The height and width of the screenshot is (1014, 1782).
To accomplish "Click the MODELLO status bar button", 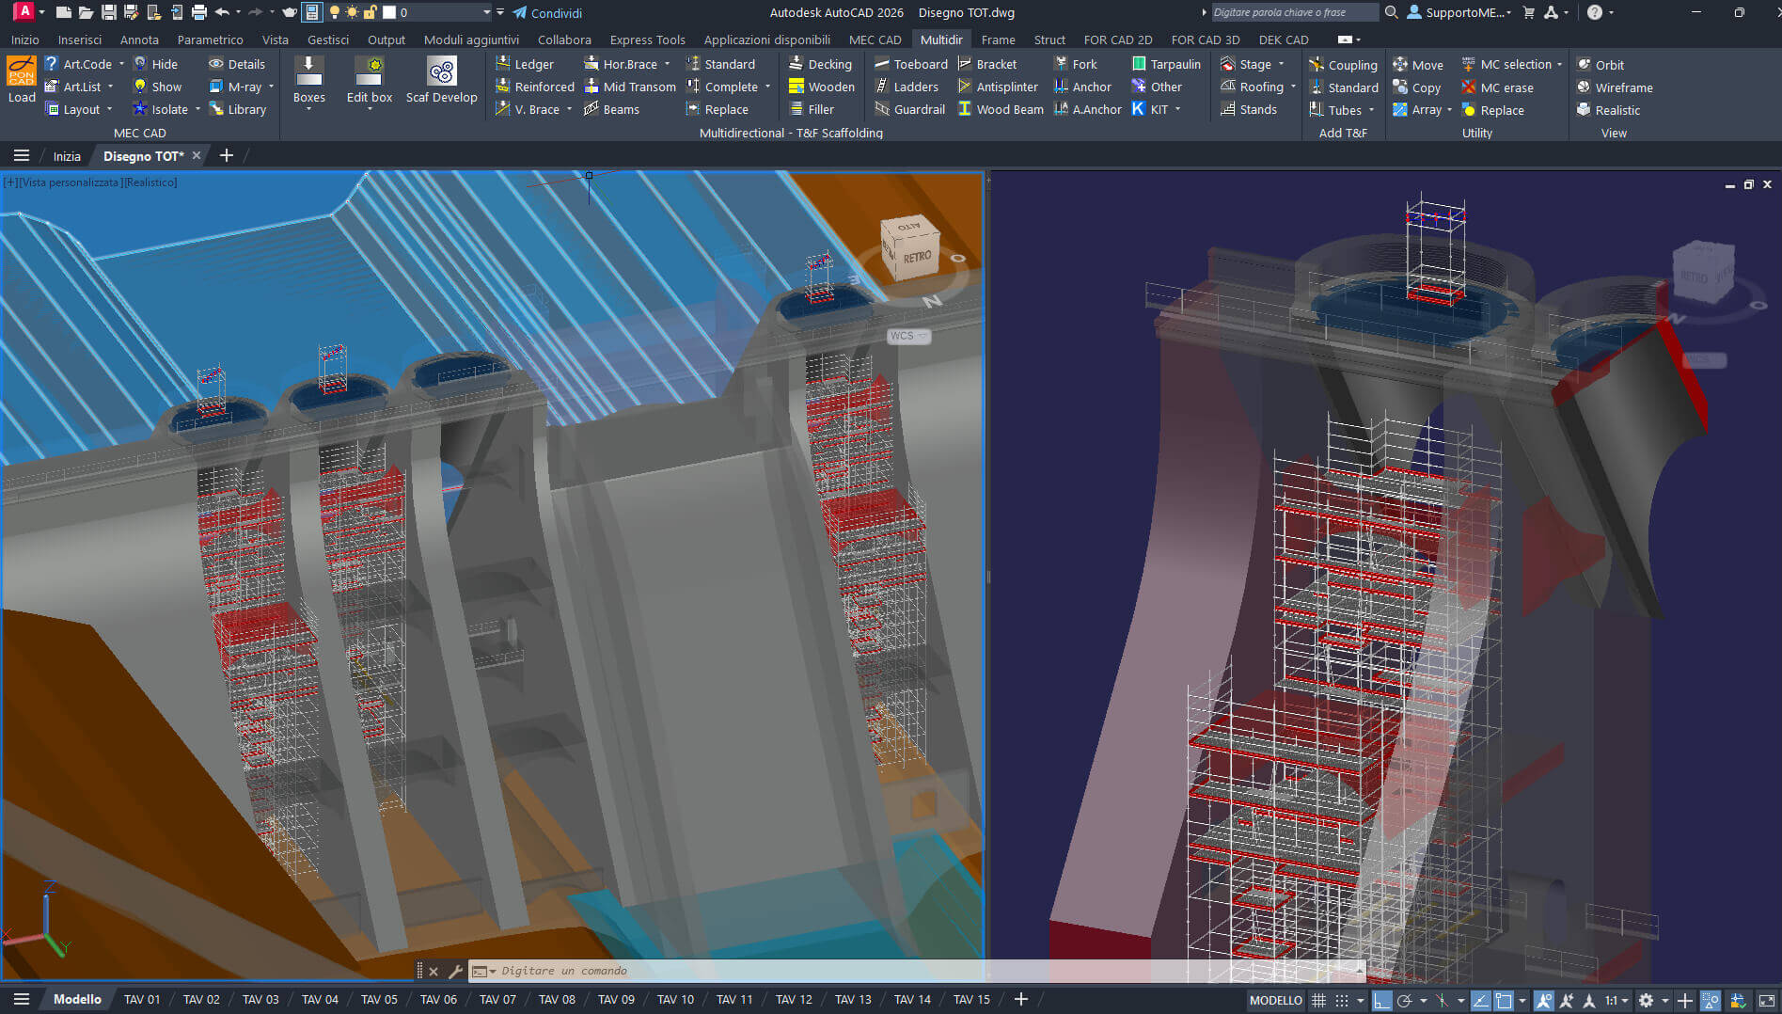I will (1275, 1000).
